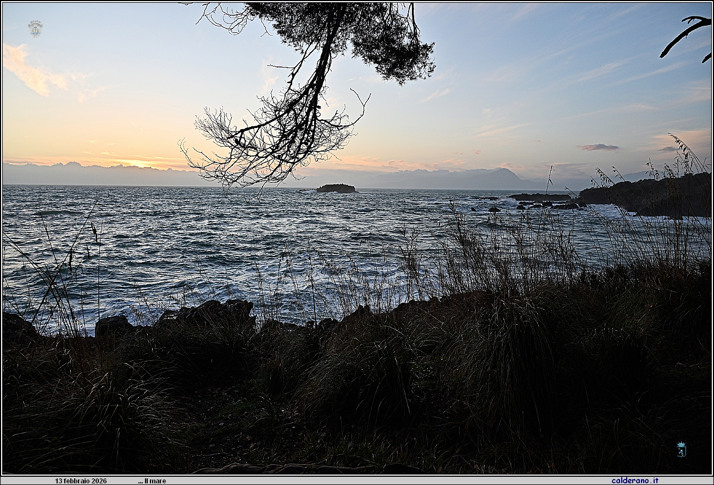Select the caption text '... Il mare'
The width and height of the screenshot is (714, 485).
(152, 481)
